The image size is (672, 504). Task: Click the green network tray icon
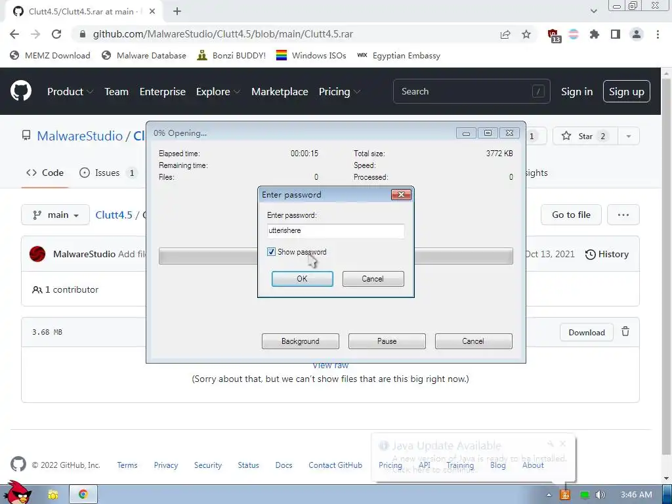coord(584,495)
